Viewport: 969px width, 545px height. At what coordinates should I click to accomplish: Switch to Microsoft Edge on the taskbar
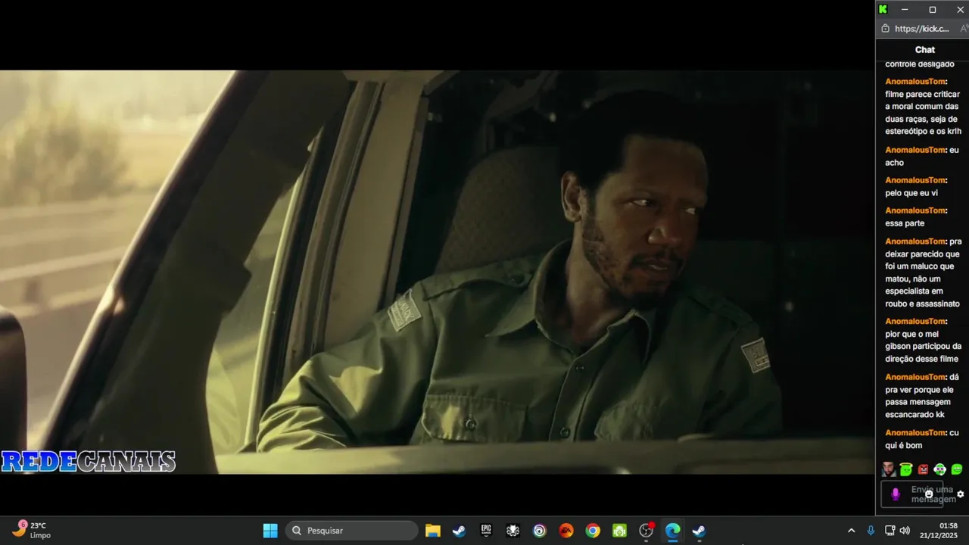pos(672,531)
